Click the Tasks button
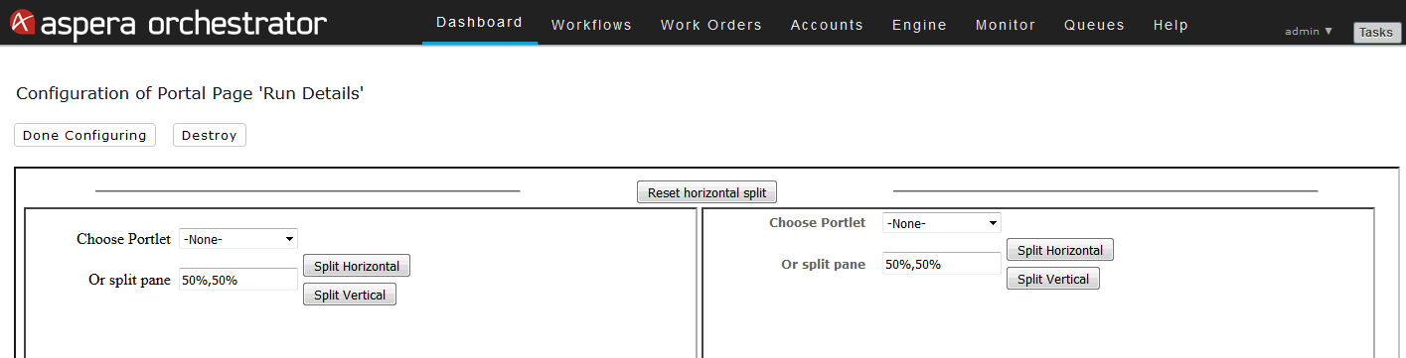1406x358 pixels. [x=1376, y=33]
